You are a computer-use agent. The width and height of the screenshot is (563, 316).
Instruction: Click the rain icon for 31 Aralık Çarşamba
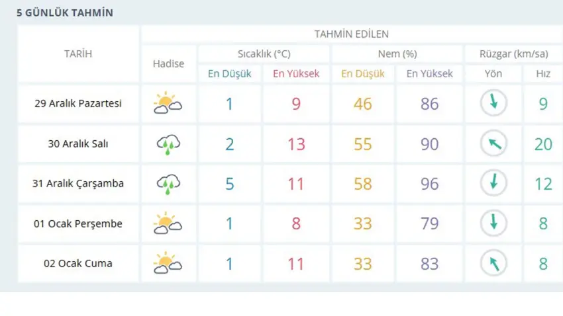(168, 184)
